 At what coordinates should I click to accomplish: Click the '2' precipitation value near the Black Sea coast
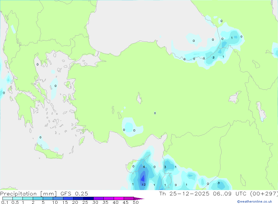pos(214,57)
